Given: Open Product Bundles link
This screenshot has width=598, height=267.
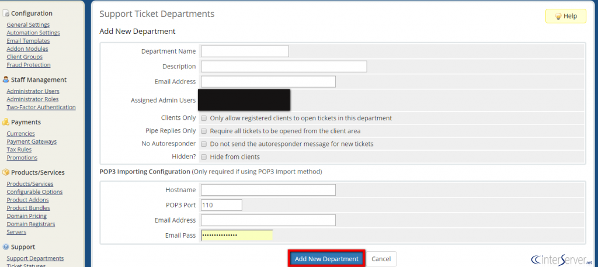Looking at the screenshot, I should [x=28, y=208].
